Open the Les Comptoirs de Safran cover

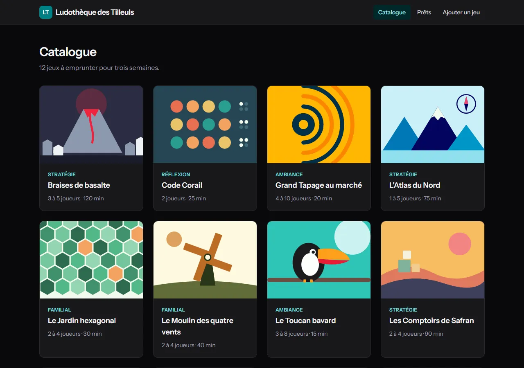coord(433,260)
